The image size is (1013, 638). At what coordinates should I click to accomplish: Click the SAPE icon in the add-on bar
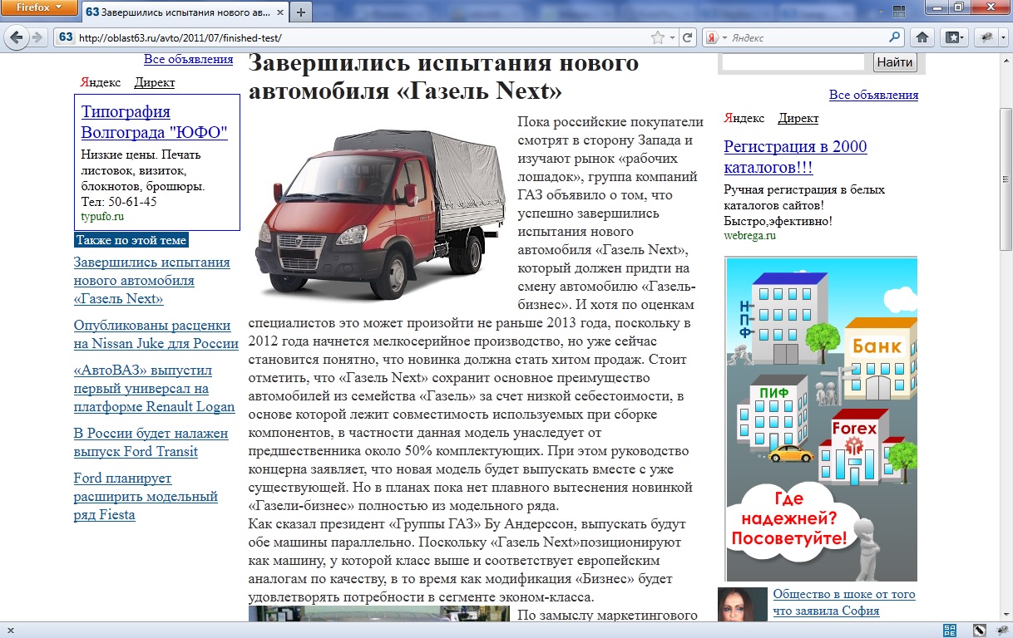pos(951,631)
